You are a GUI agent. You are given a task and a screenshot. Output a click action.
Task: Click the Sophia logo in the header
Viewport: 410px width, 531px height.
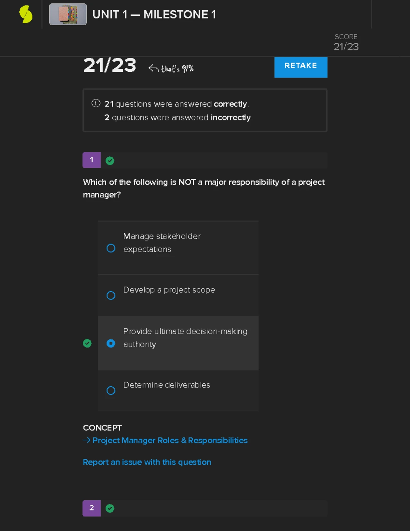(25, 14)
